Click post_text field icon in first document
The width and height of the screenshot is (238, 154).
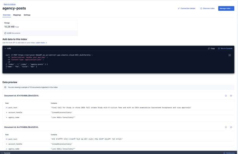click(x=6, y=108)
